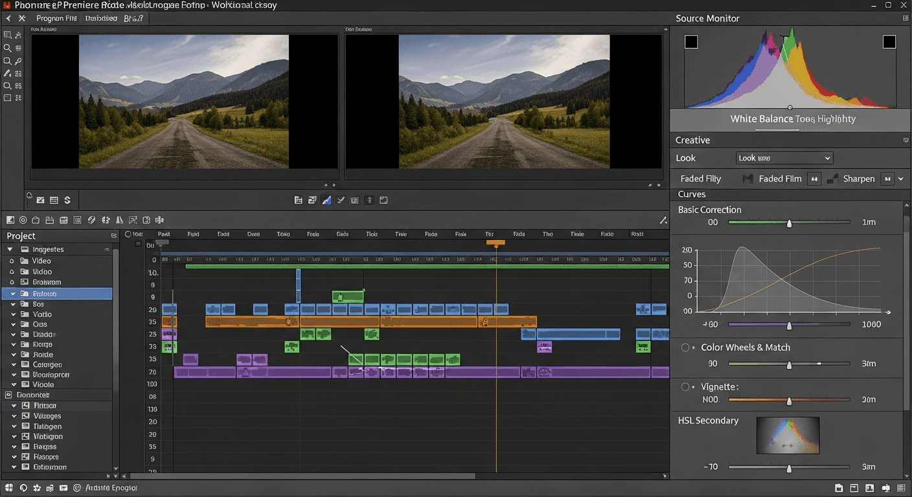Open the Lumetri panel menu icon beside Source Monitor
The height and width of the screenshot is (497, 912).
coord(905,18)
